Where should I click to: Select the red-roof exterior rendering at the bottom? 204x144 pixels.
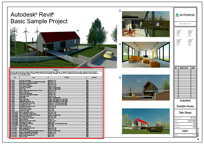[x=146, y=121]
